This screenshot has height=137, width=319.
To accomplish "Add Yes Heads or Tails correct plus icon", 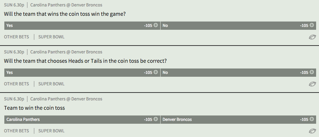I will pos(156,72).
